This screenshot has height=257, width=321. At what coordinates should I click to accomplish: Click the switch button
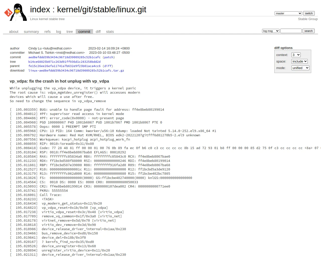click(x=309, y=13)
